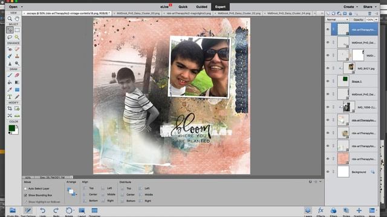387x217 pixels.
Task: Switch to Quick mode
Action: (x=183, y=7)
